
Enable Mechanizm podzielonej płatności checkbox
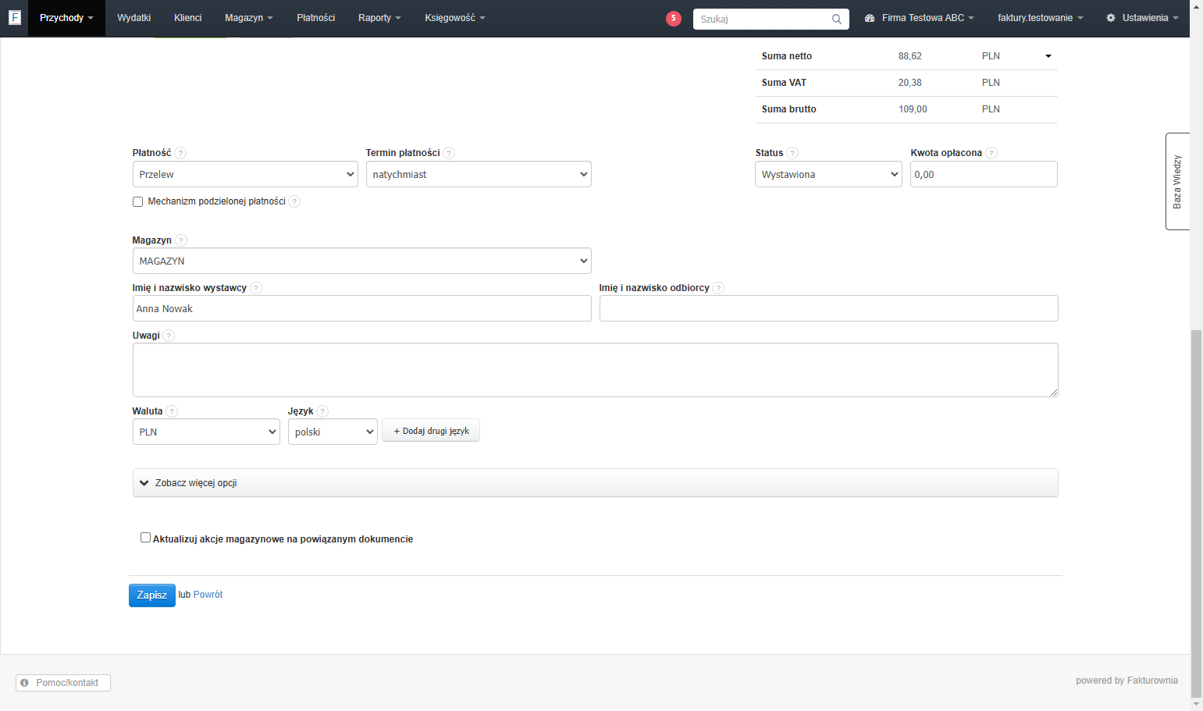138,201
